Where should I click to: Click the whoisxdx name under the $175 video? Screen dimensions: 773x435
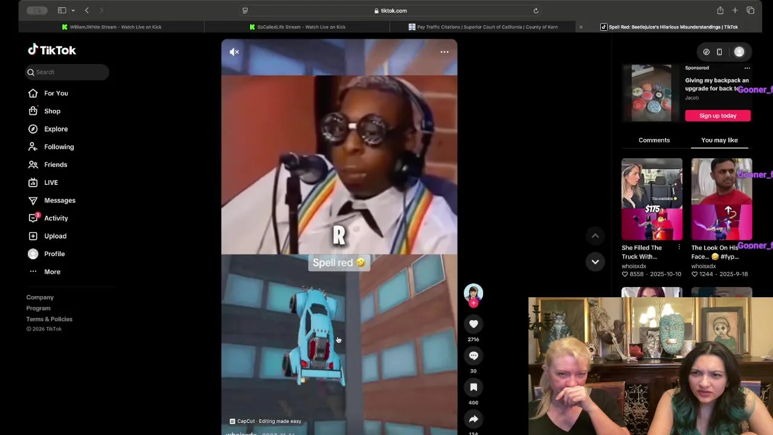(633, 266)
